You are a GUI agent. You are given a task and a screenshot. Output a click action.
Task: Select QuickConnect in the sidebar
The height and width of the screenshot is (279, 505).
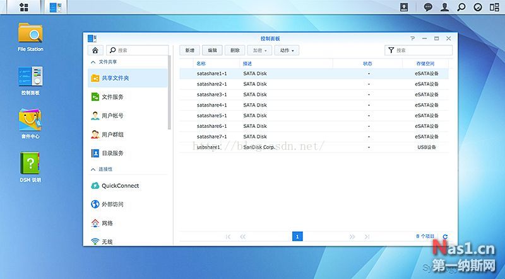120,186
